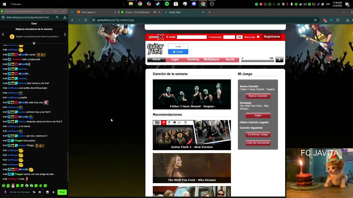Bookmark this page with the star icon
The image size is (353, 198).
point(315,20)
